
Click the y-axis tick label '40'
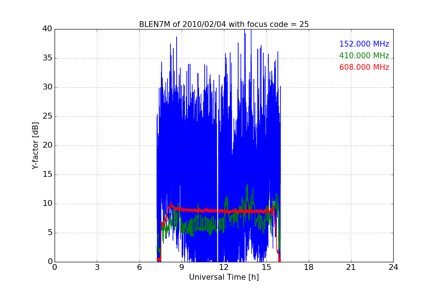[x=47, y=29]
